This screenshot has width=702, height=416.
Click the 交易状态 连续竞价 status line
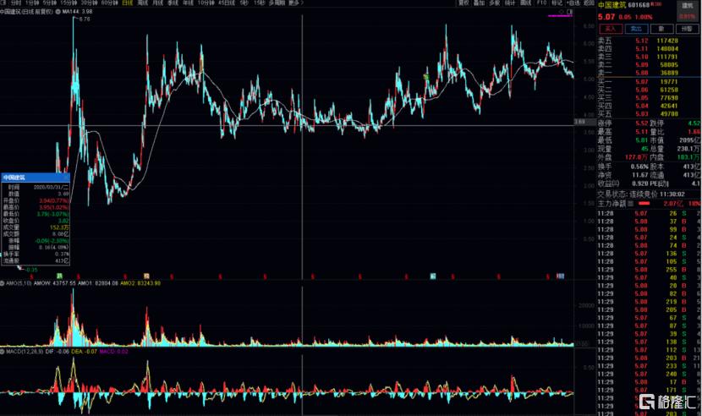click(641, 194)
